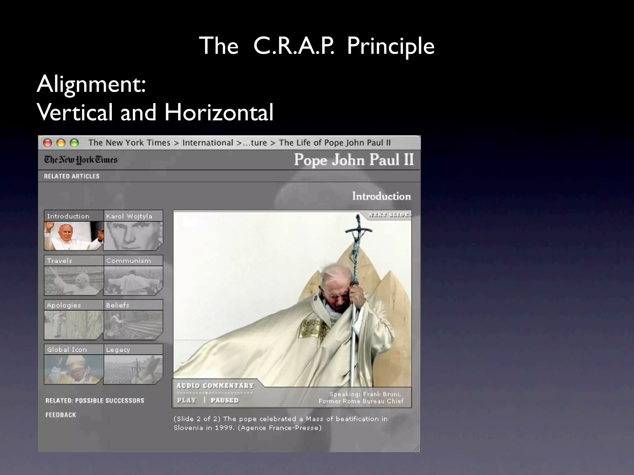Open the Karol Wojtyla section thumbnail
The width and height of the screenshot is (634, 475).
pos(133,236)
